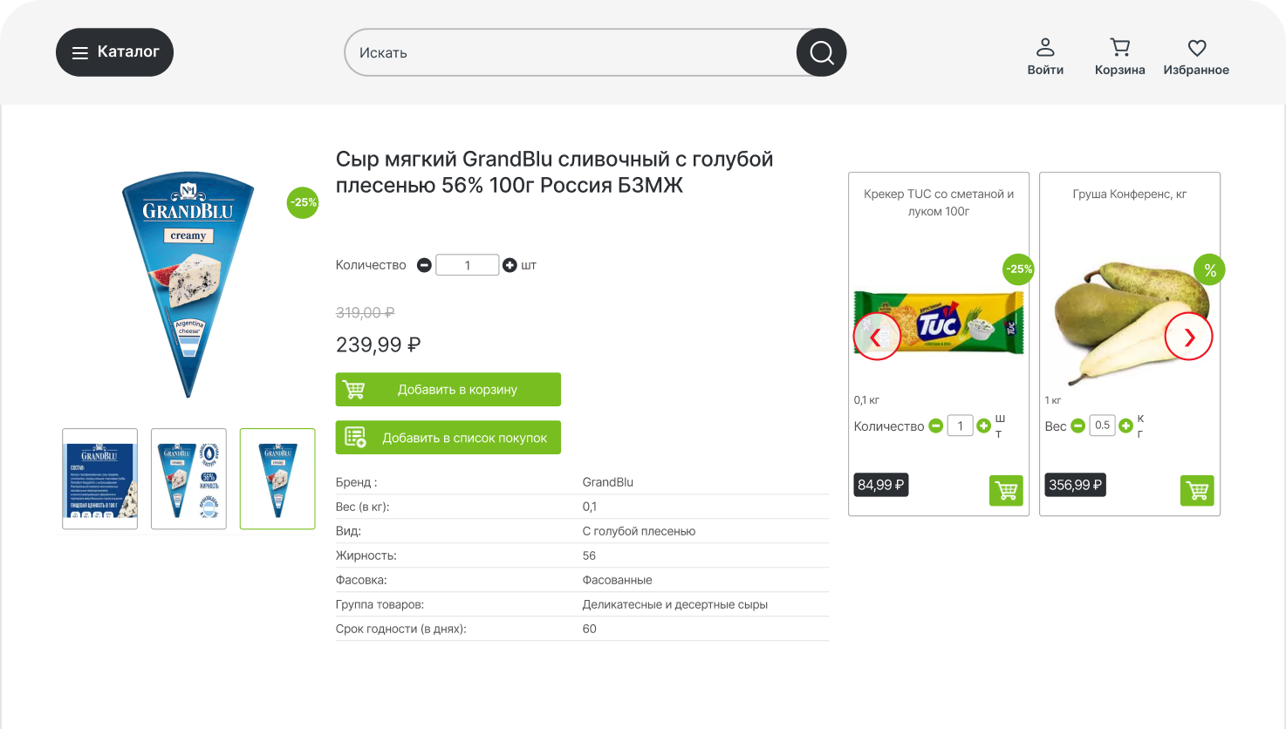Show next recommended products

click(1188, 337)
